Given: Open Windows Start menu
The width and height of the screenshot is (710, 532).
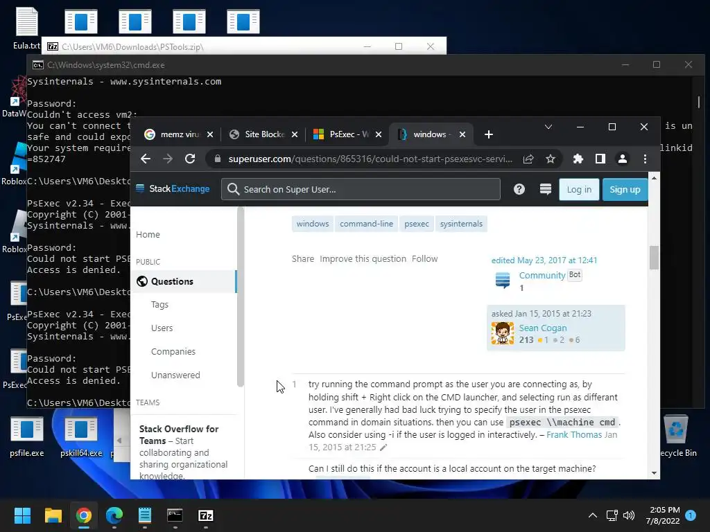Looking at the screenshot, I should [x=22, y=515].
